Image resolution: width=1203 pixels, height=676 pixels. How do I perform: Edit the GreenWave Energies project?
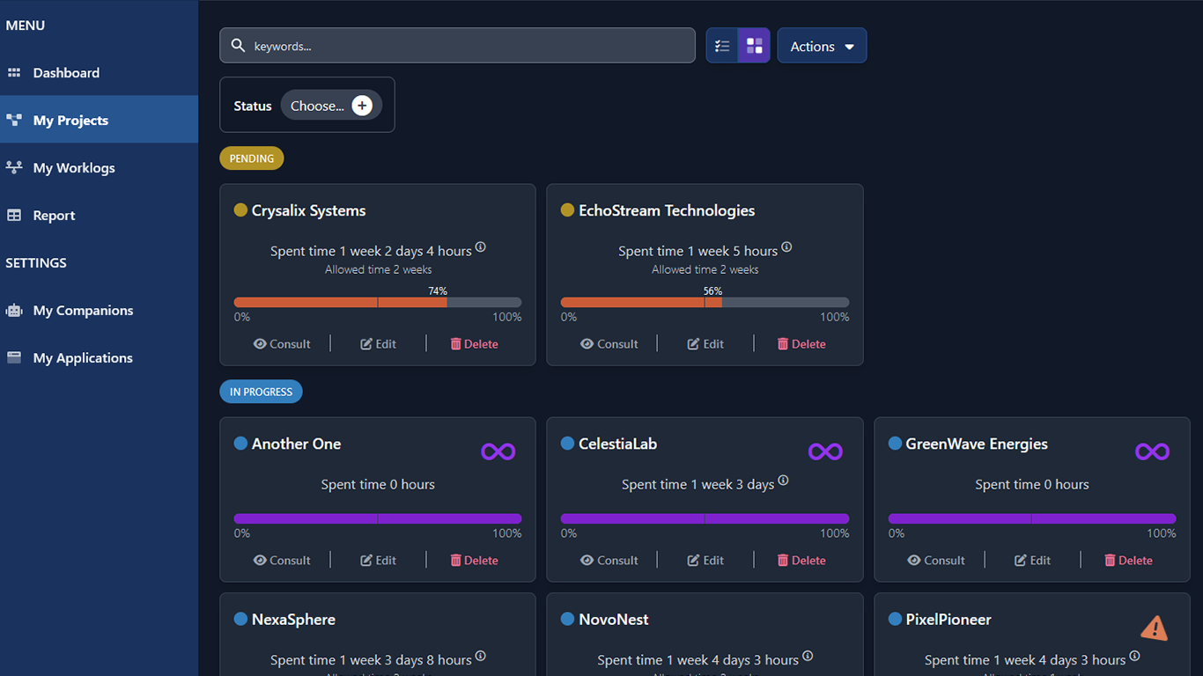click(x=1031, y=560)
